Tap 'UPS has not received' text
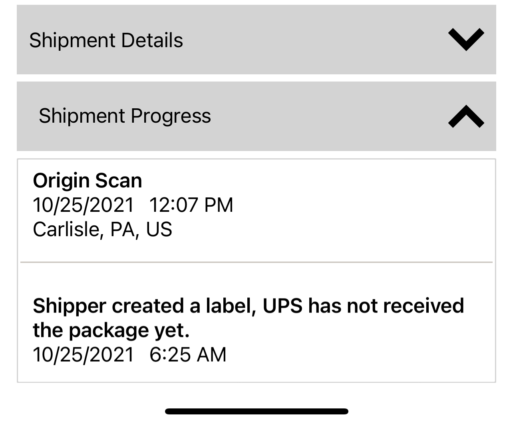513x424 pixels. [x=363, y=306]
